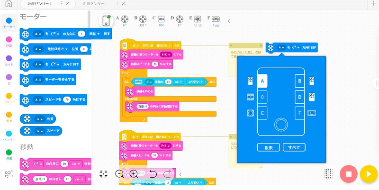The image size is (379, 190).
Task: Select the モーター block category
Action: click(9, 23)
